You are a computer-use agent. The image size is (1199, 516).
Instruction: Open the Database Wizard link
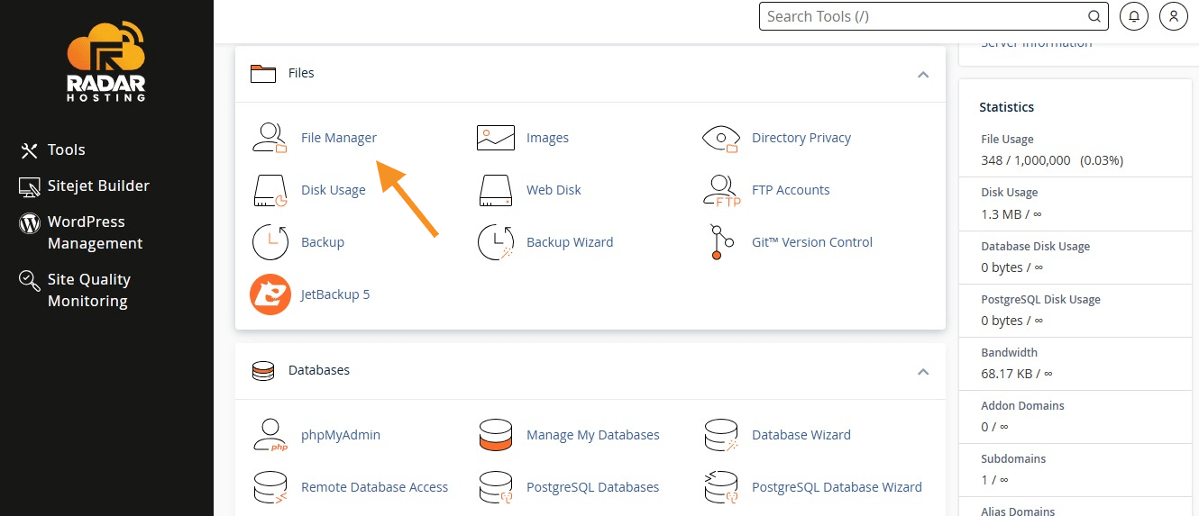[x=801, y=435]
